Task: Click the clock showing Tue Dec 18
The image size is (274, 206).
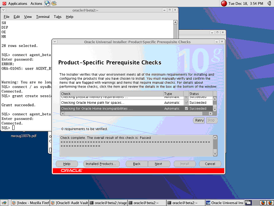Action: point(246,3)
